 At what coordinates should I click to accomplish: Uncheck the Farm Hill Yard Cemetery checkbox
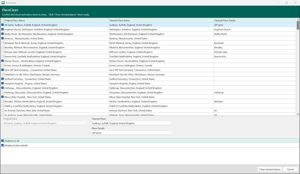(x=2, y=70)
